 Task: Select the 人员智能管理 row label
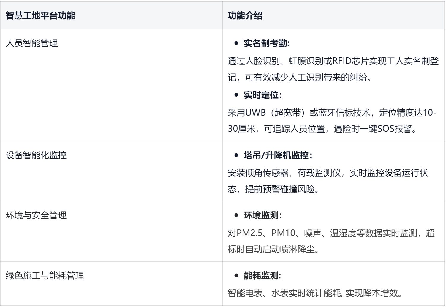click(32, 43)
